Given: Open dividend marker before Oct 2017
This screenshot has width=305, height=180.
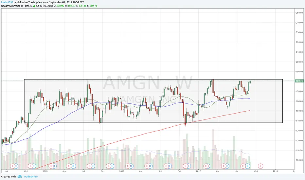Looking at the screenshot, I should point(248,166).
